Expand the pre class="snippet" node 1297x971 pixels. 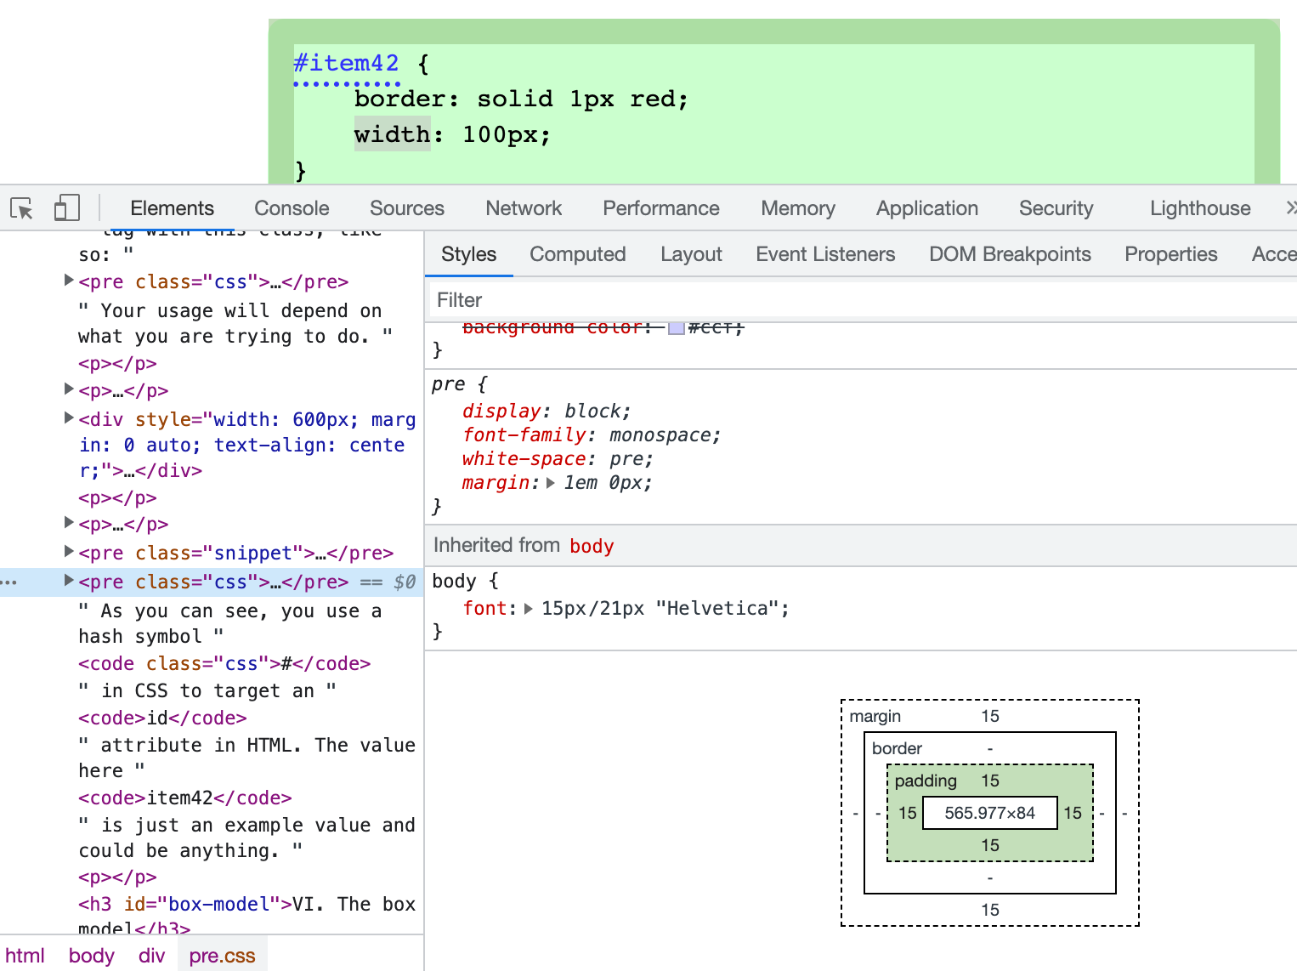[x=69, y=552]
